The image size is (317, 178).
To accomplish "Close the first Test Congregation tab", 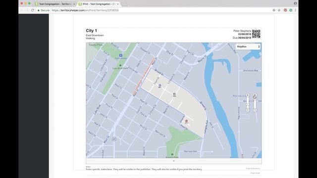I will tap(74, 4).
